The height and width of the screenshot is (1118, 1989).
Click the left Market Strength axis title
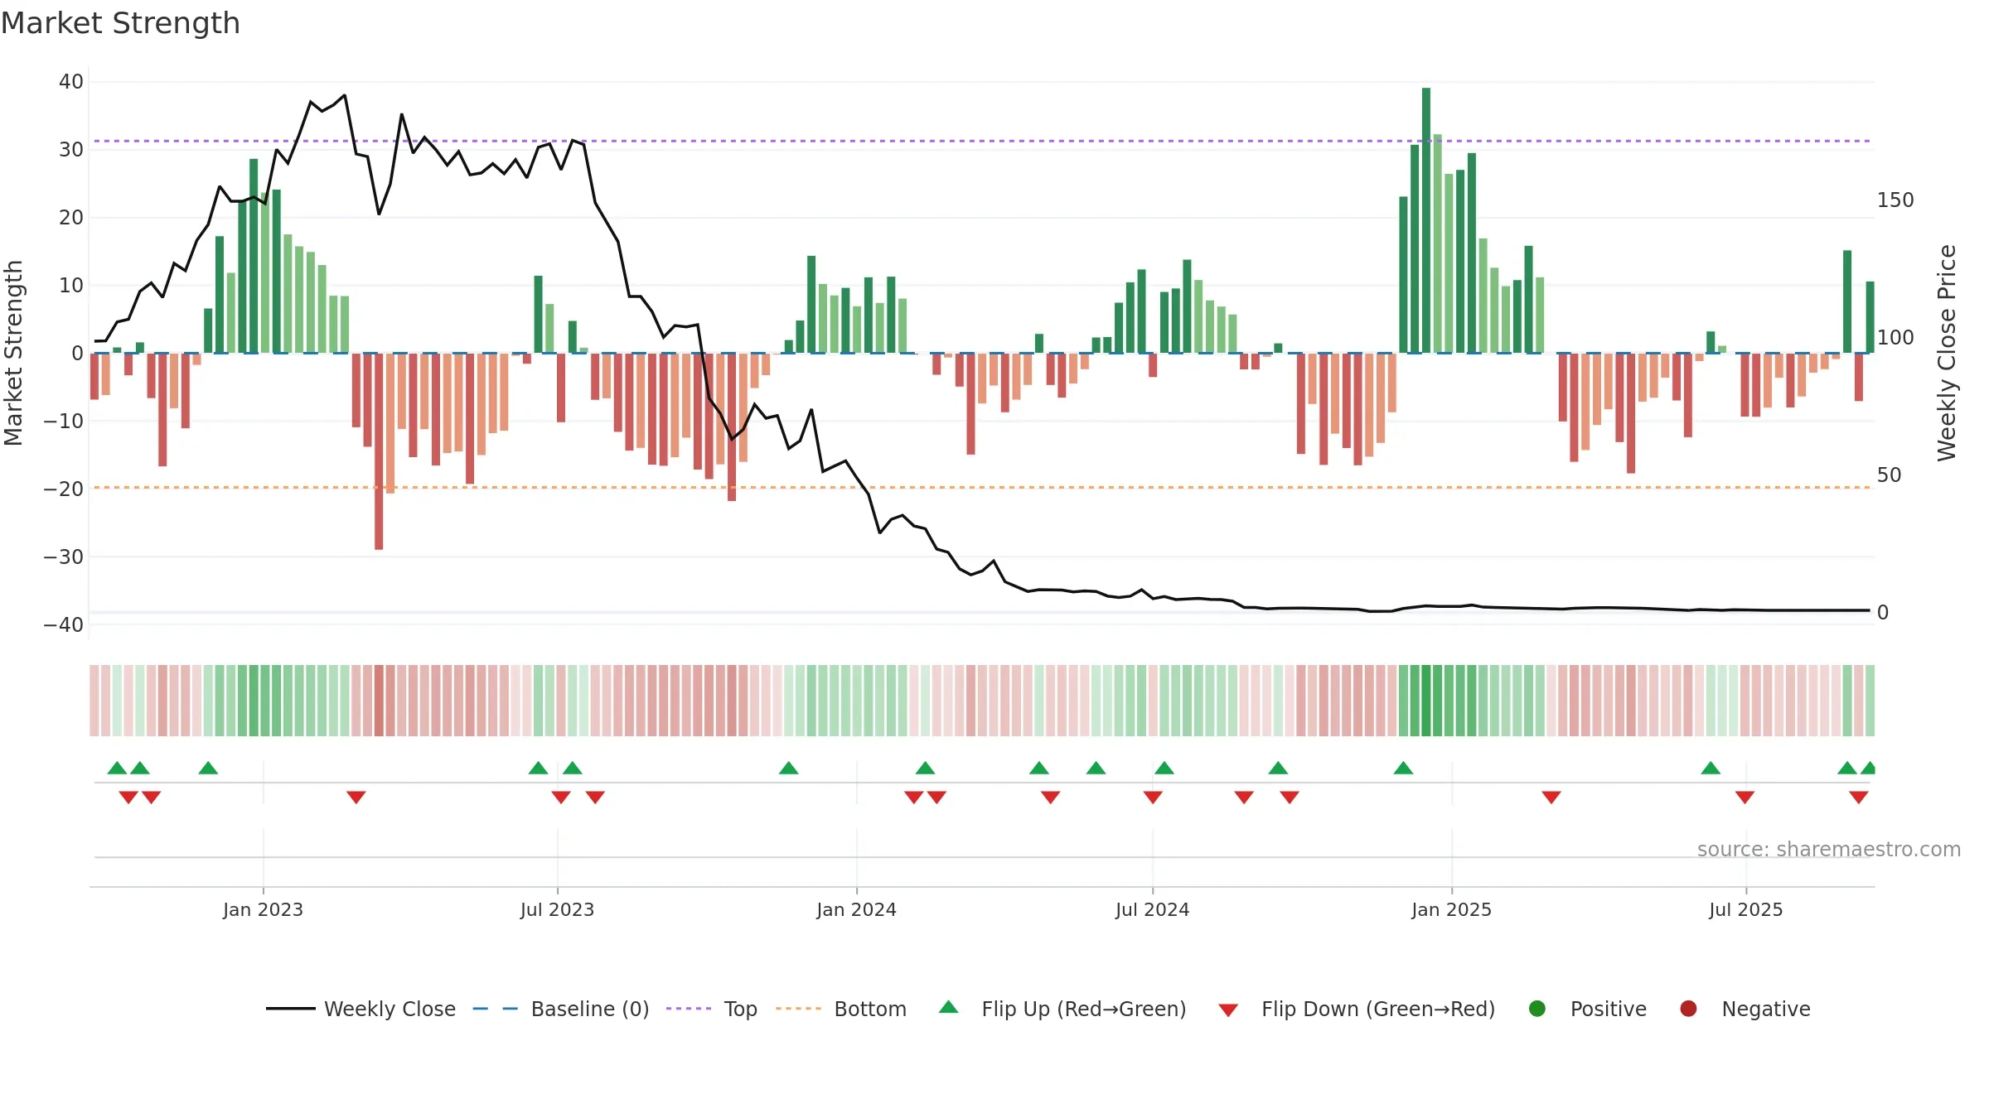click(13, 353)
